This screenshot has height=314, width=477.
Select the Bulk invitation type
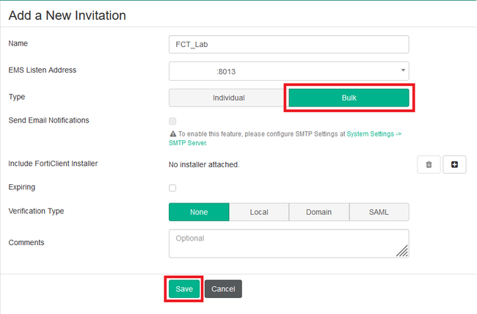(x=349, y=98)
